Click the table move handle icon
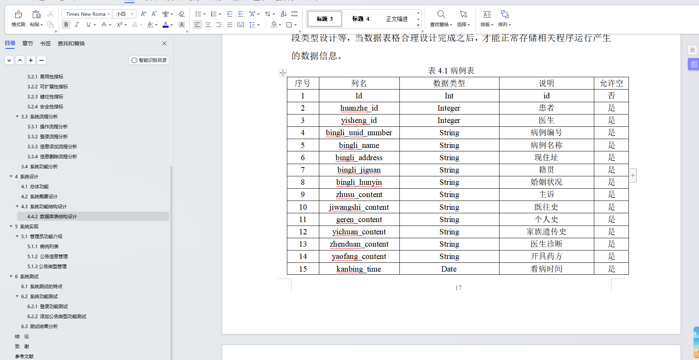The width and height of the screenshot is (699, 360). tap(283, 73)
